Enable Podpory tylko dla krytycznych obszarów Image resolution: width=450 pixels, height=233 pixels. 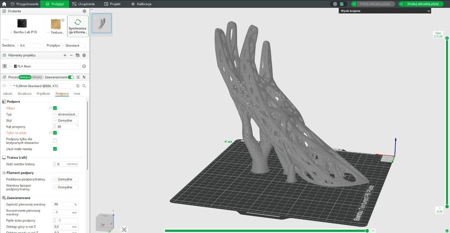tap(55, 141)
